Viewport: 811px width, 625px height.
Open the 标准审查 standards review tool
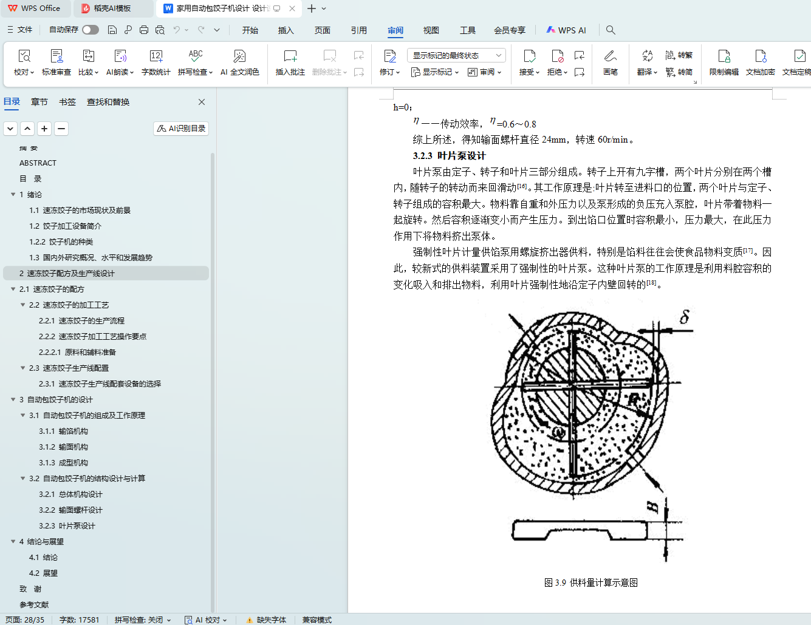(56, 57)
